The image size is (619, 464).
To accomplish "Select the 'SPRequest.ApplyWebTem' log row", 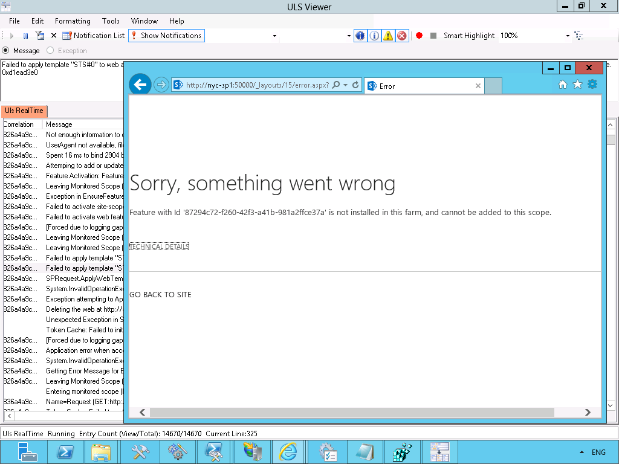I will pos(63,278).
